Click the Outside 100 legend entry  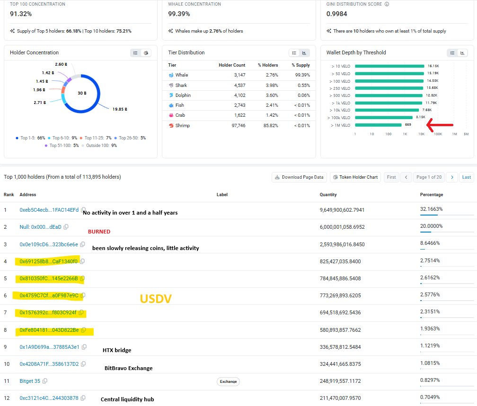click(x=99, y=146)
